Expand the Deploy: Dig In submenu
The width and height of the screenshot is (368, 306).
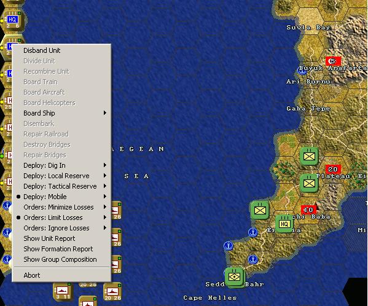coord(61,165)
